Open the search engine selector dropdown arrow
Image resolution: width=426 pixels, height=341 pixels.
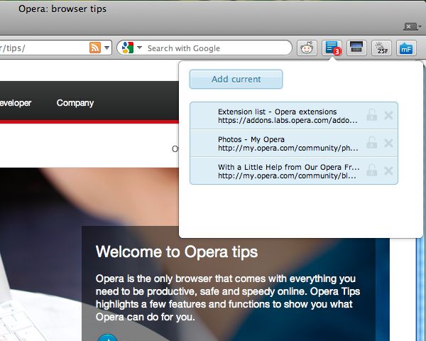pyautogui.click(x=139, y=48)
